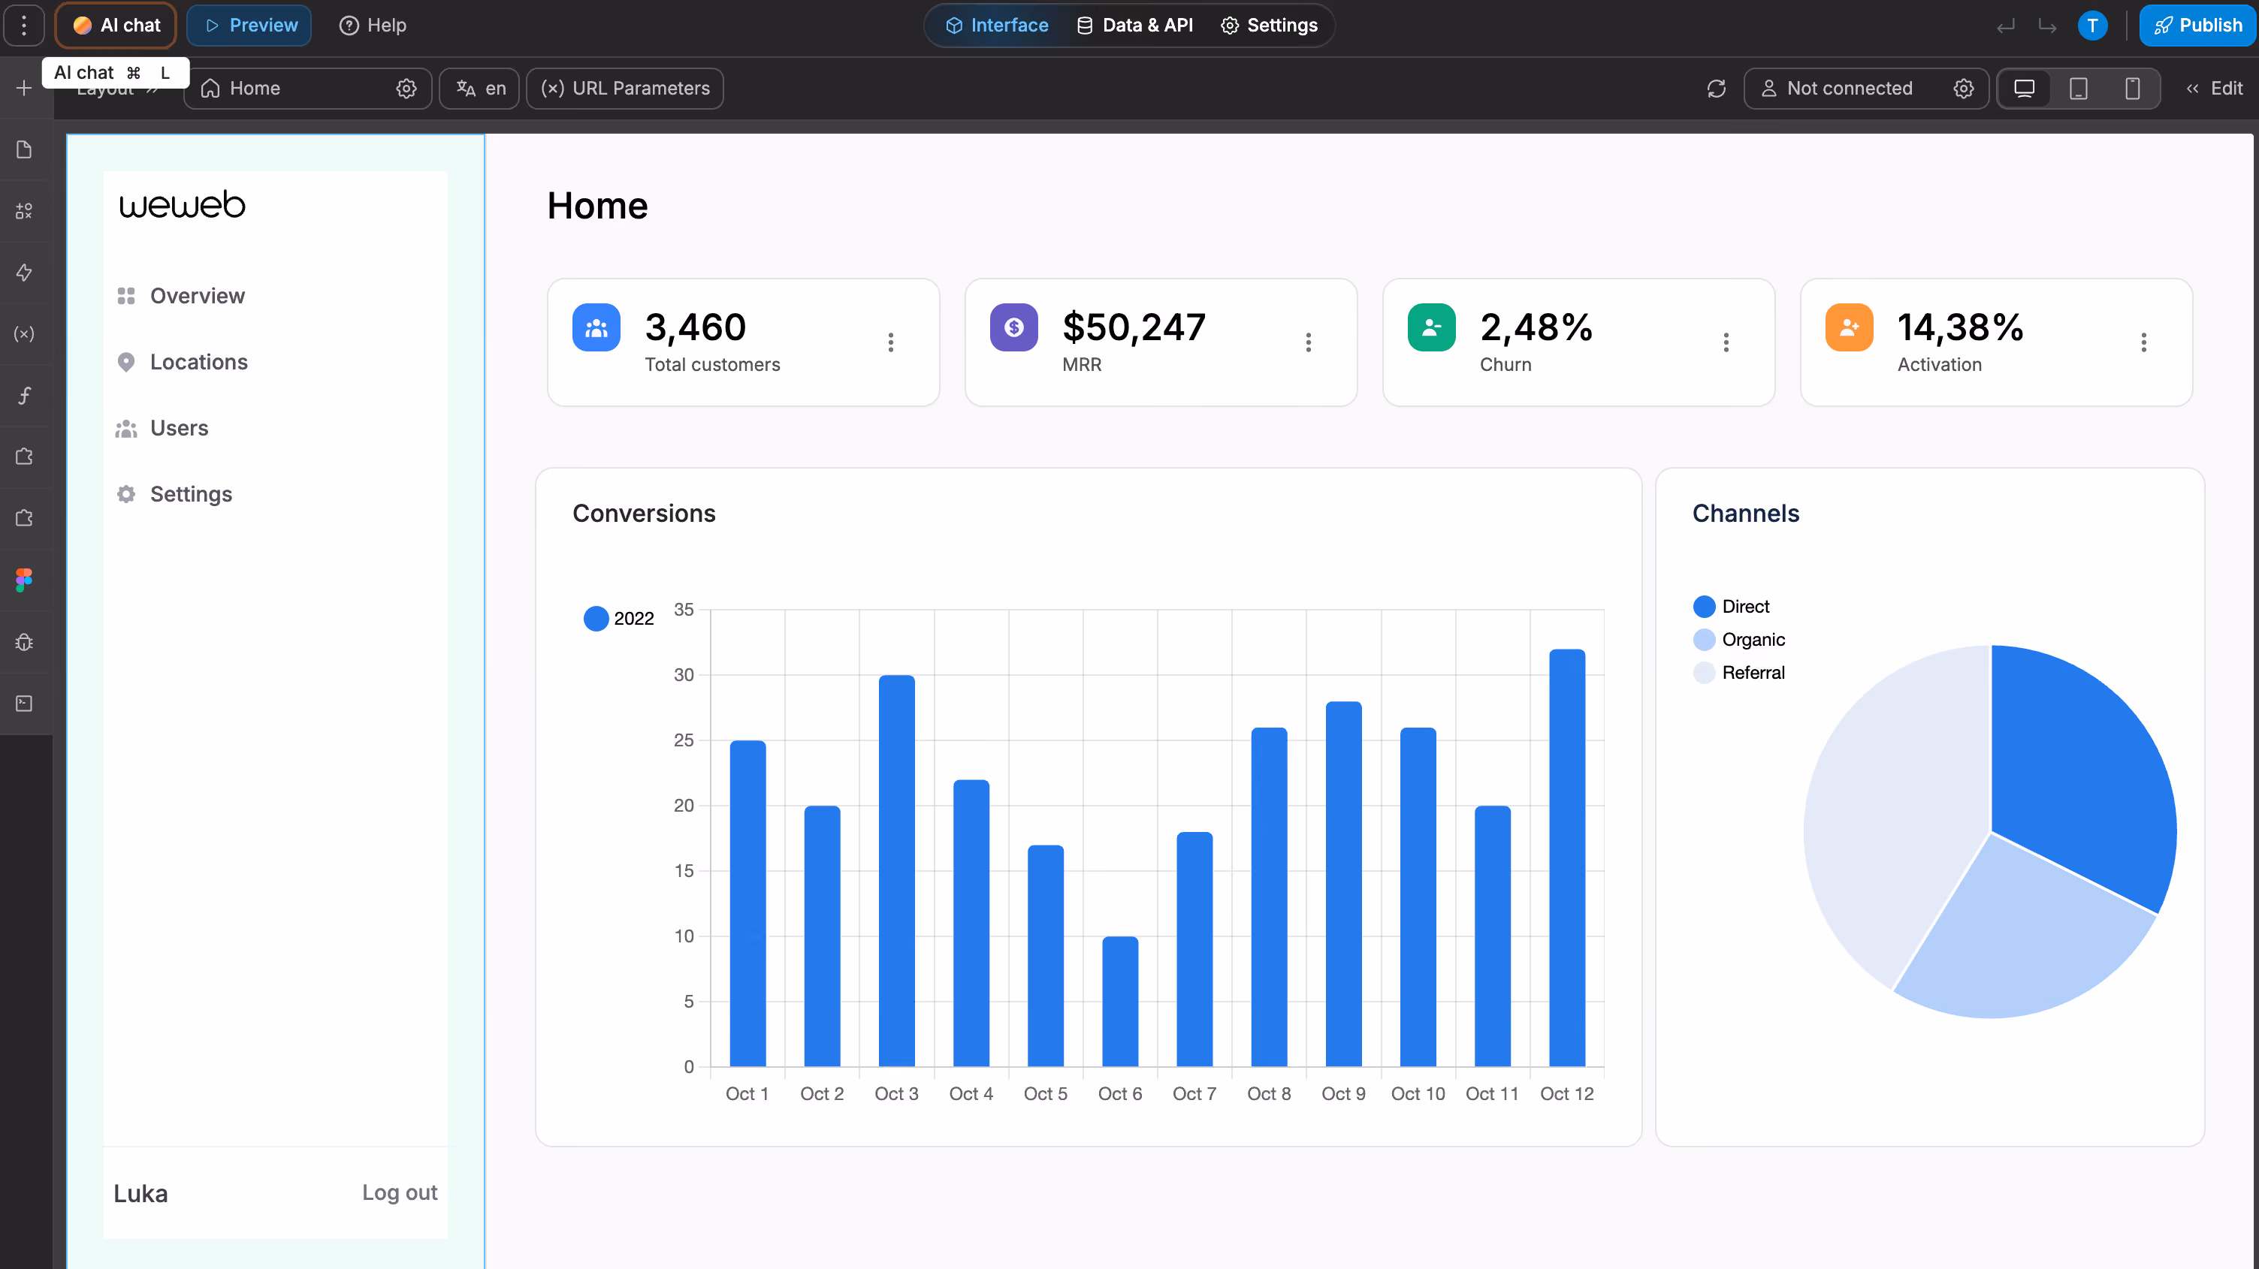This screenshot has height=1269, width=2259.
Task: Open the Figma plugin in sidebar
Action: (x=25, y=579)
